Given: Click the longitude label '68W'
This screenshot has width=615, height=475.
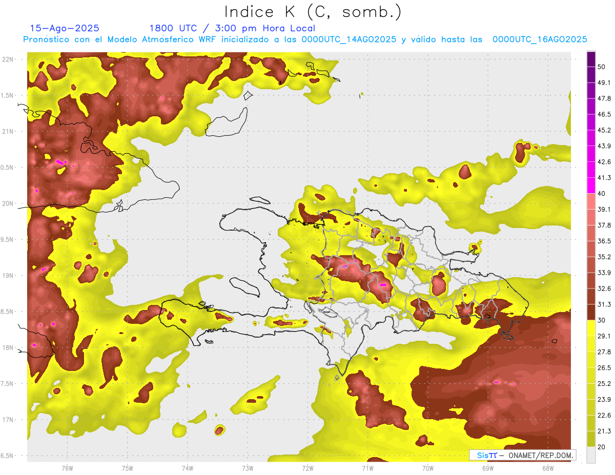Looking at the screenshot, I should click(x=547, y=468).
